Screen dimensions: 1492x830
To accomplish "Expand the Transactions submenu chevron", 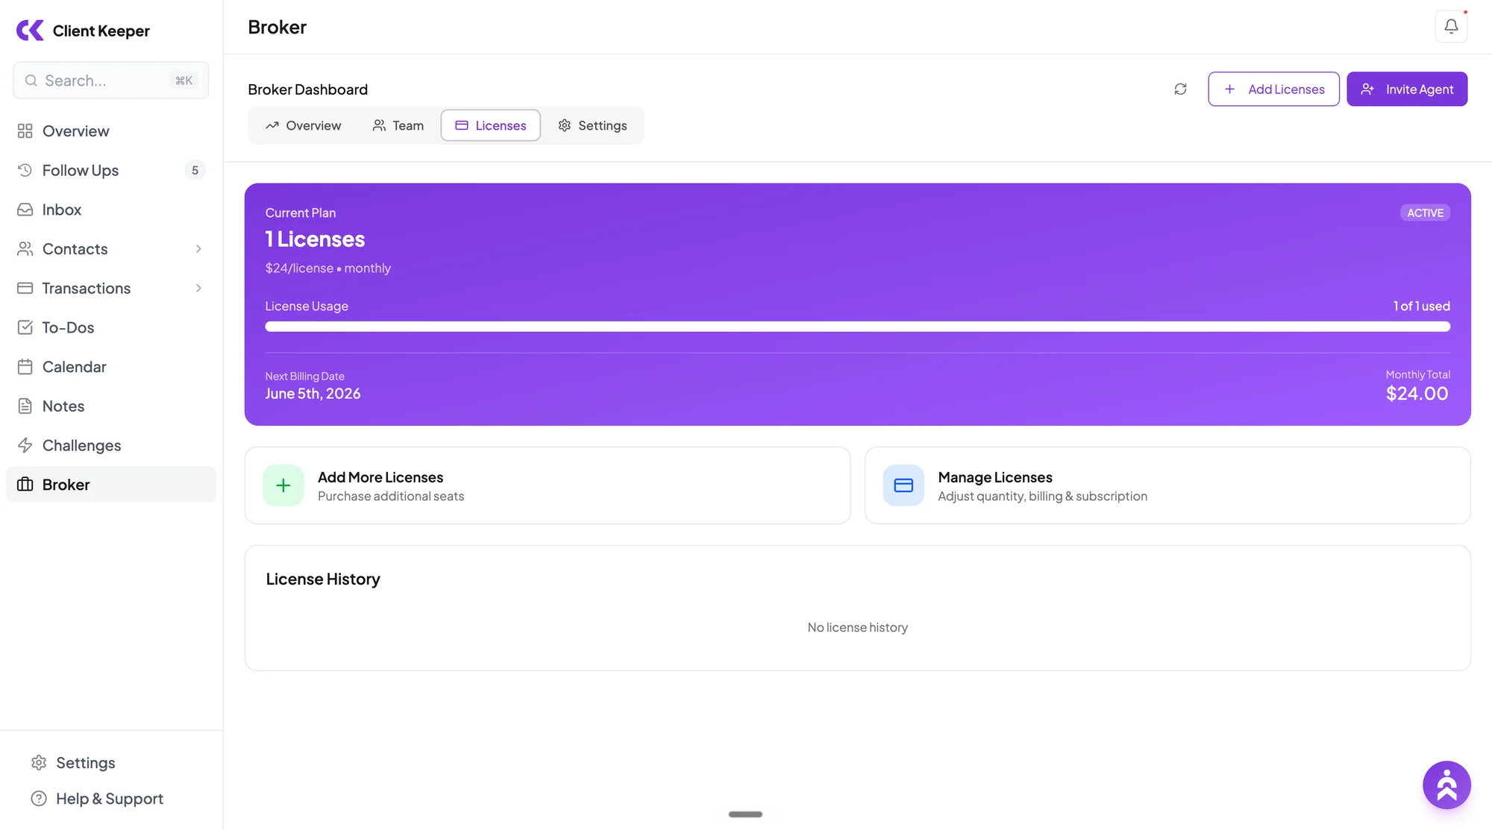I will (198, 288).
